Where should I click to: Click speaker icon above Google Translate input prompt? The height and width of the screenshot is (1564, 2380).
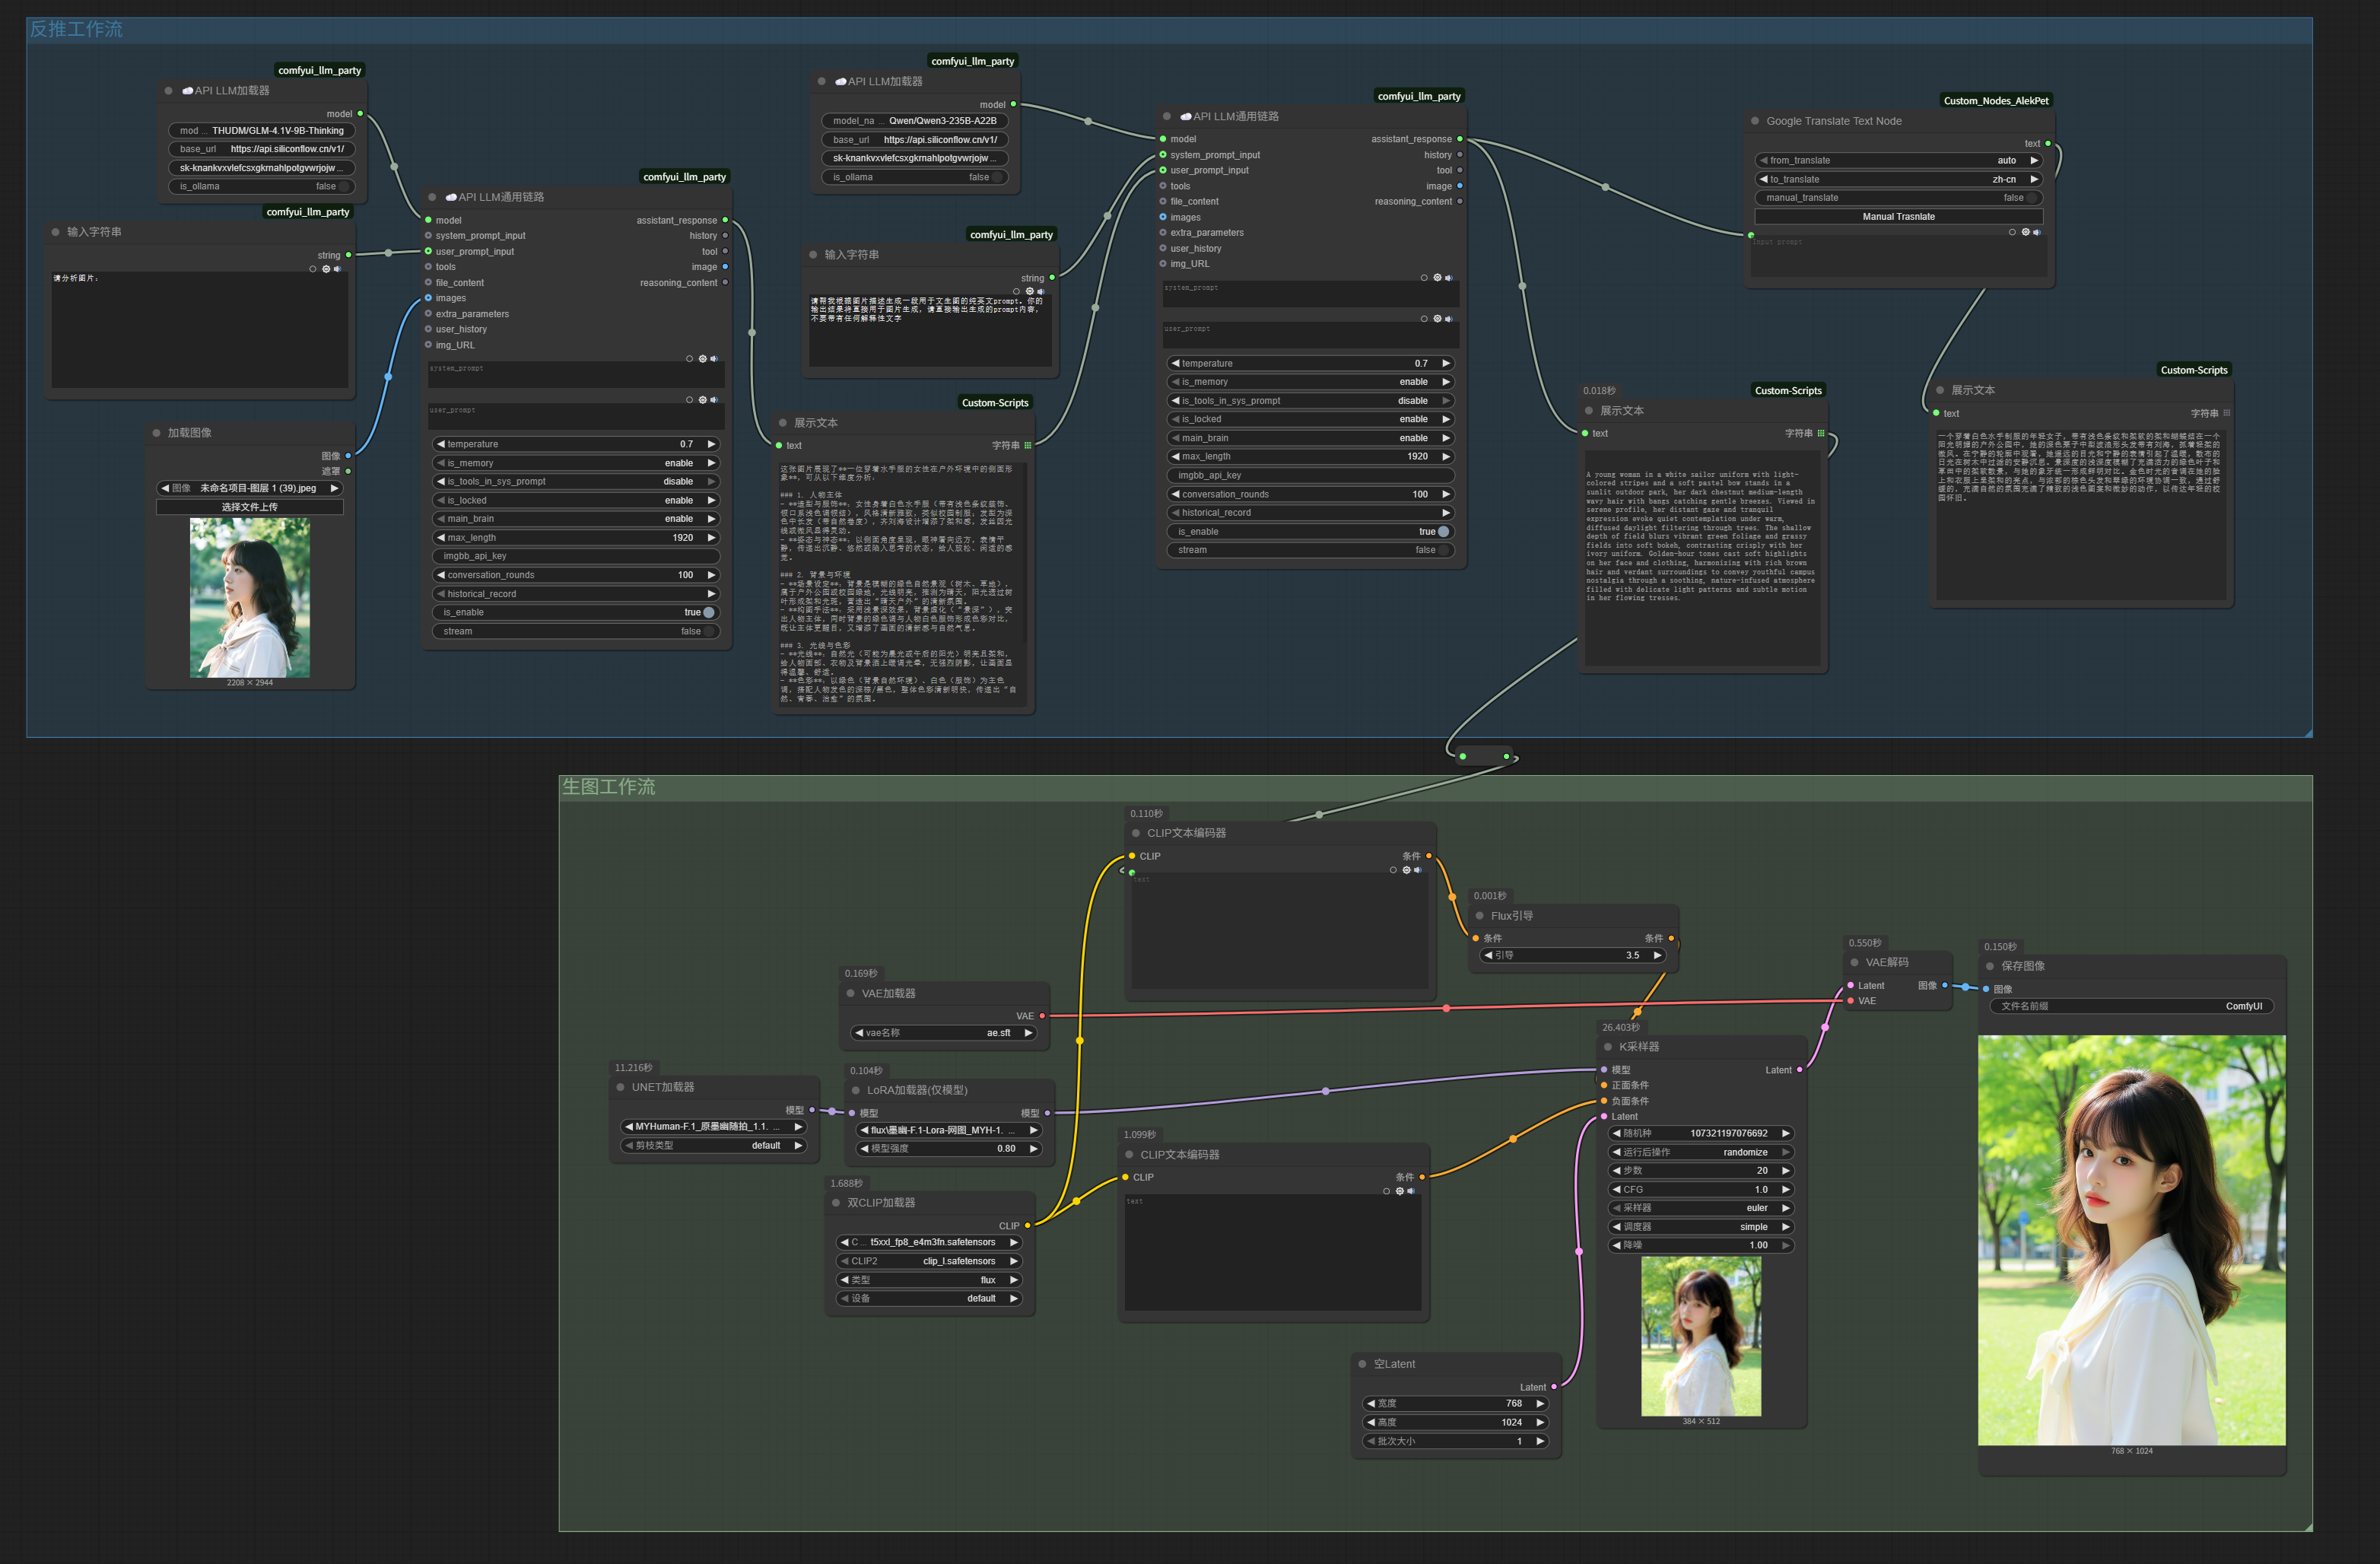click(2037, 232)
